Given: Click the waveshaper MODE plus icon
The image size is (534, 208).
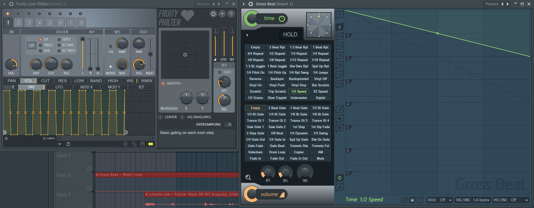Looking at the screenshot, I should point(110,66).
